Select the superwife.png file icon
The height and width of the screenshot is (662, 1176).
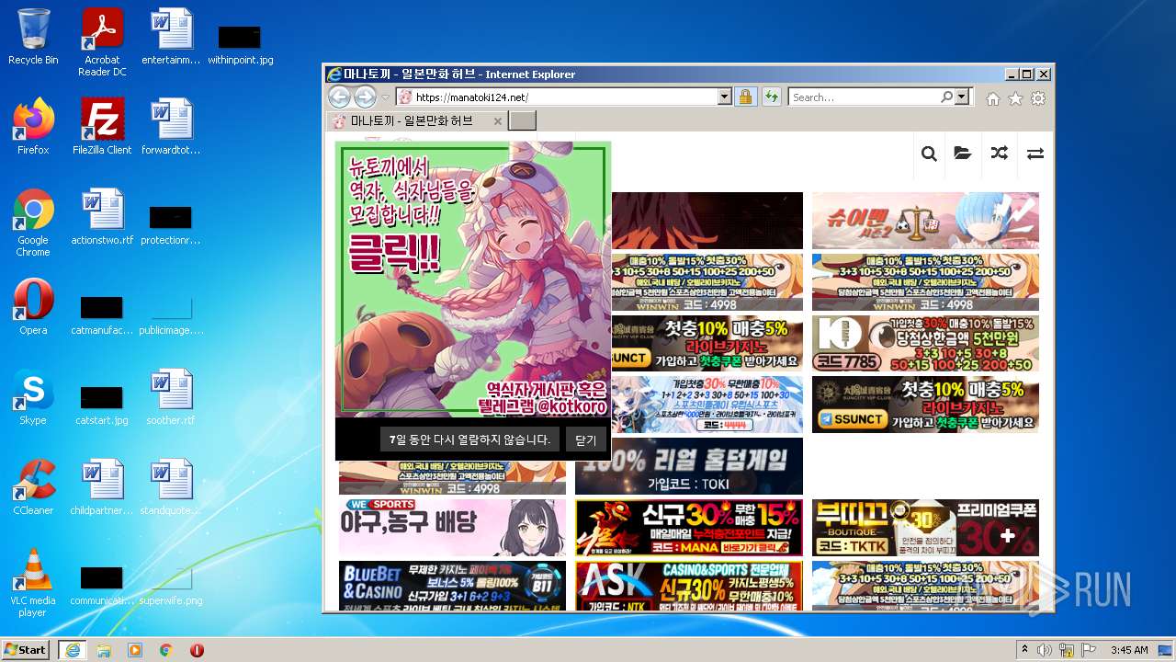(x=171, y=586)
